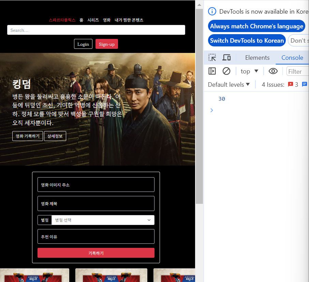This screenshot has height=282, width=309.
Task: Go to 홈 nav item
Action: [x=82, y=20]
